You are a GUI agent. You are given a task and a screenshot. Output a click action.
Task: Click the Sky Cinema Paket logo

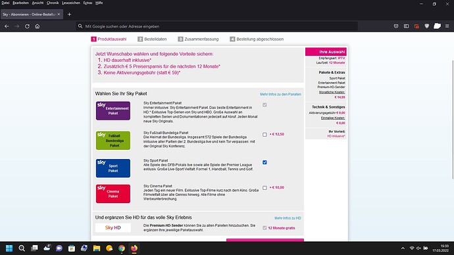coord(113,194)
